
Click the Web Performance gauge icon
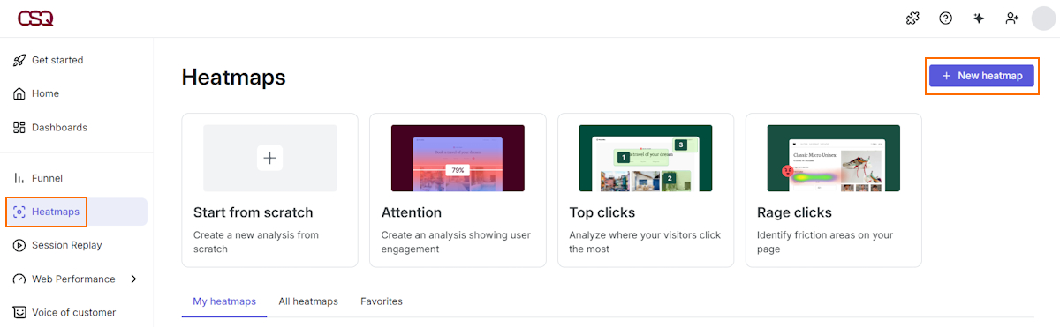click(19, 279)
